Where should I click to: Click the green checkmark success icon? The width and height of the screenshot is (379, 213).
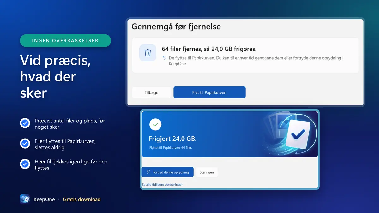(155, 125)
